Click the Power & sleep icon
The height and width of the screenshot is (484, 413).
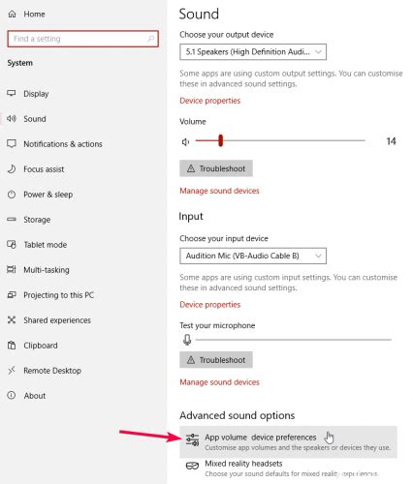tap(12, 195)
